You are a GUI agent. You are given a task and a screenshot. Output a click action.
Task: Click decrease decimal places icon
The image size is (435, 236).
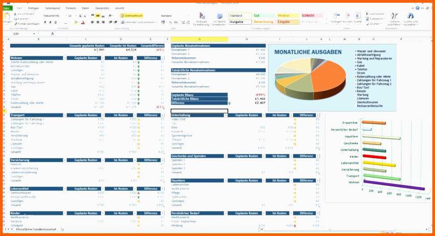[x=188, y=22]
